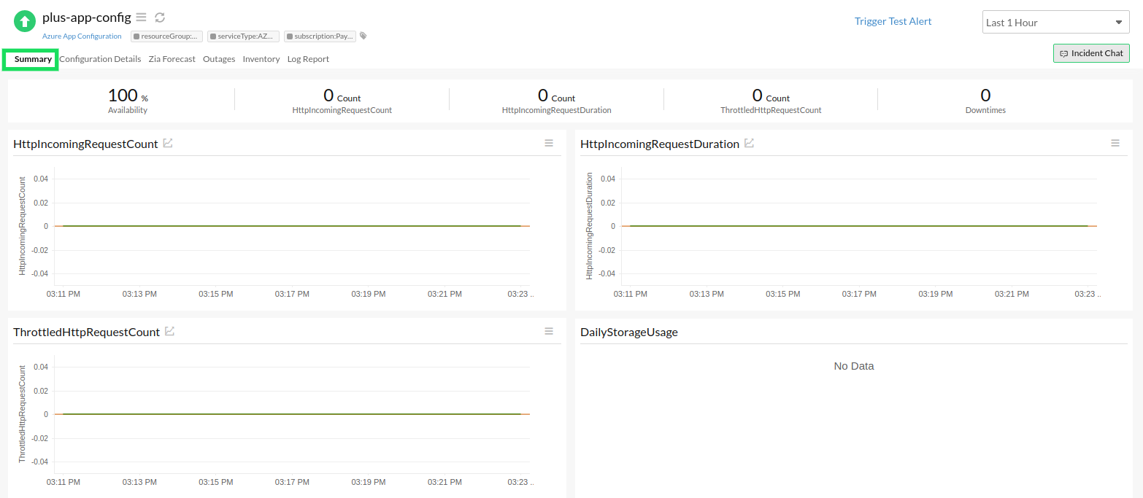
Task: Click the Trigger Test Alert link
Action: [893, 21]
